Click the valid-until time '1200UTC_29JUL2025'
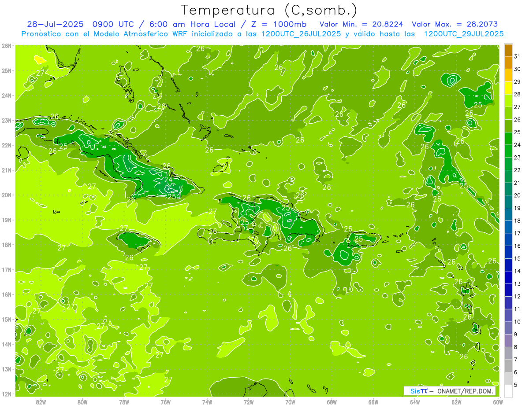 point(464,34)
